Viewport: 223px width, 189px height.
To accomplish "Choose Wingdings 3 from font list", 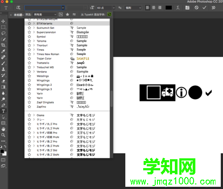I will pos(67,89).
